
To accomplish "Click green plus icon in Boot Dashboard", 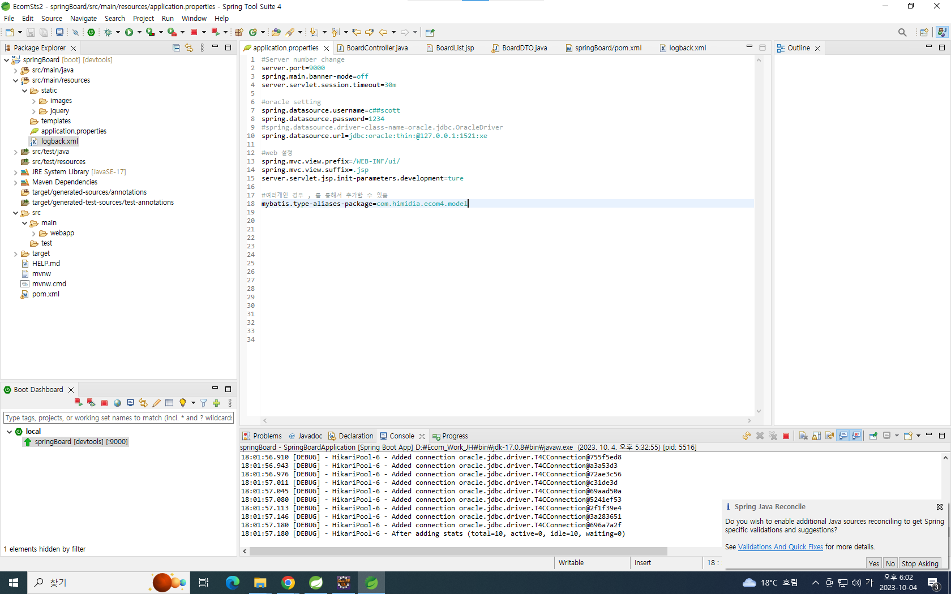I will (216, 403).
